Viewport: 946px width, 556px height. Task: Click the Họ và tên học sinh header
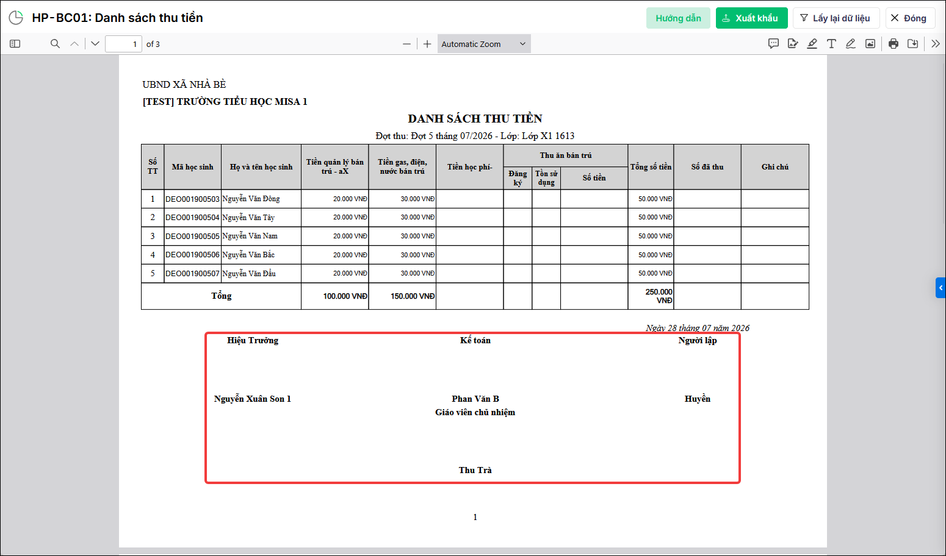pos(261,167)
